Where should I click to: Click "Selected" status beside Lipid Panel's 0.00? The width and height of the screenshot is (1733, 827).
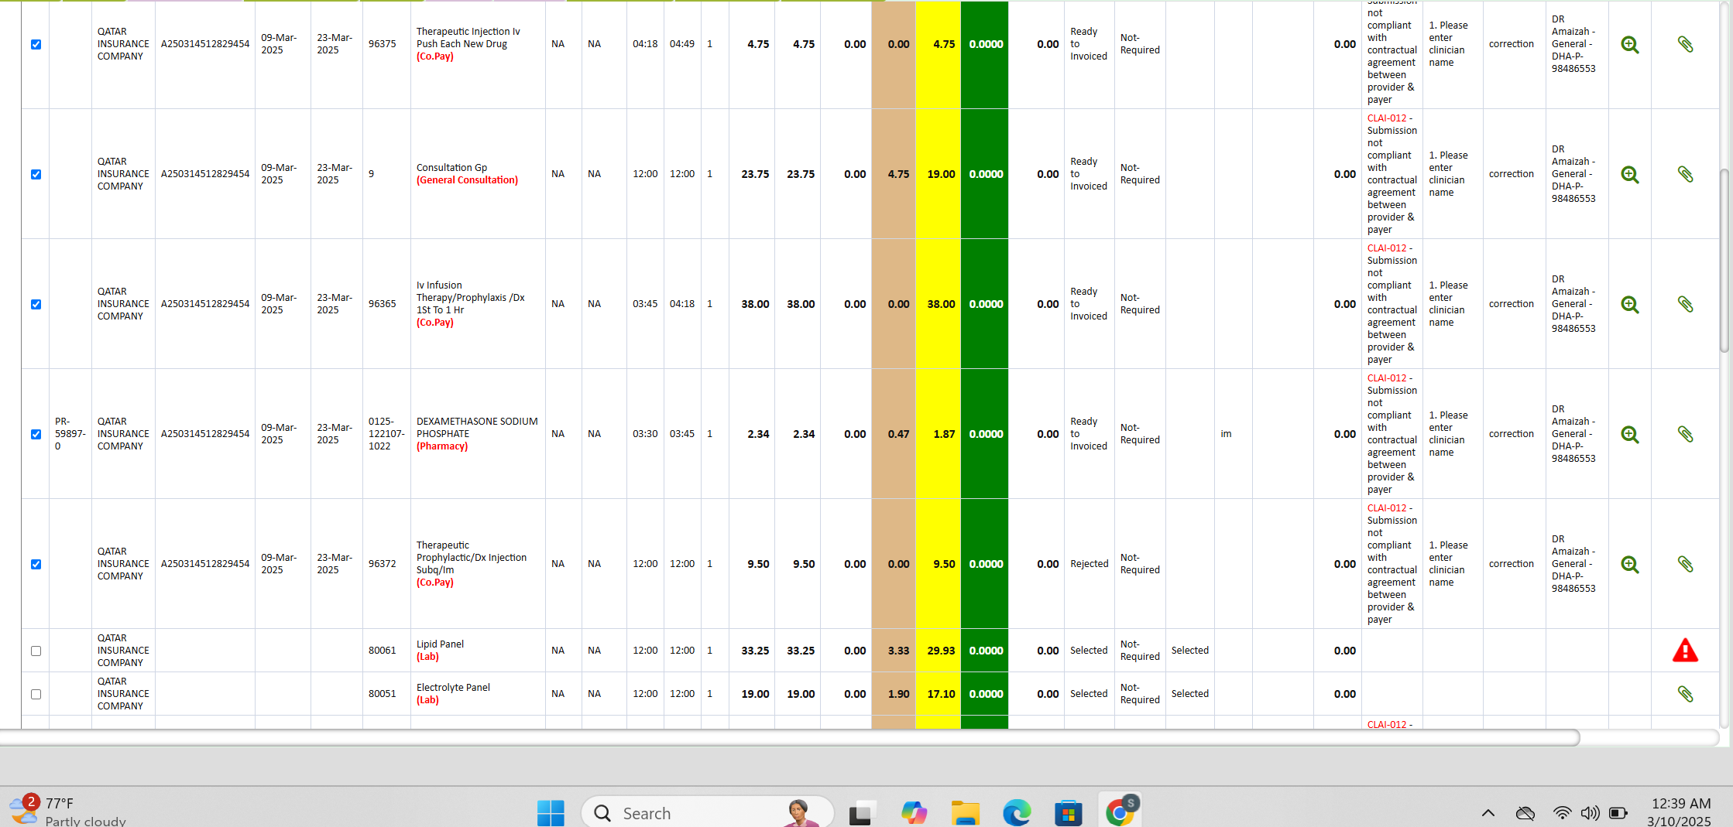(x=1089, y=651)
